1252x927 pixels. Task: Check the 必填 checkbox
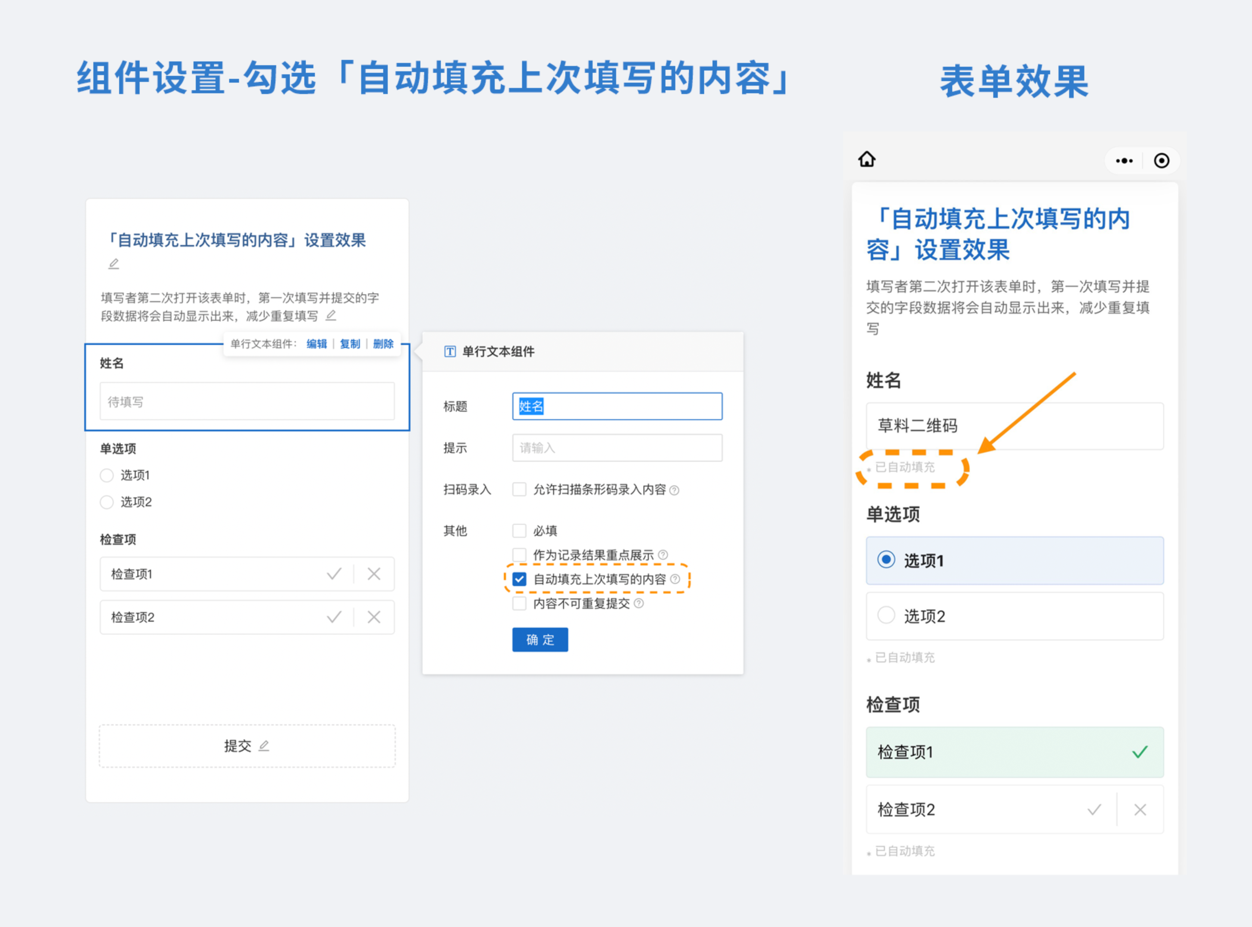(x=519, y=531)
